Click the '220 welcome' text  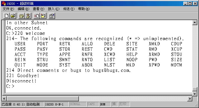tap(30, 33)
